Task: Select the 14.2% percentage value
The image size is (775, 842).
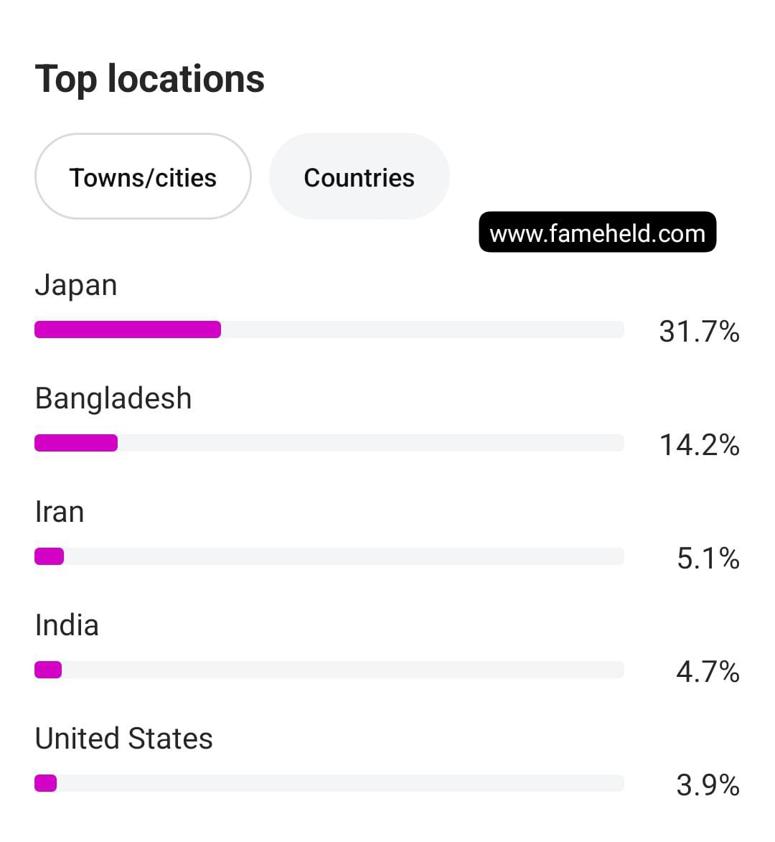Action: (699, 445)
